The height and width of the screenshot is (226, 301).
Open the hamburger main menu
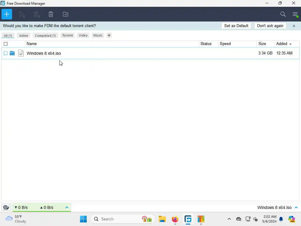coord(295,14)
